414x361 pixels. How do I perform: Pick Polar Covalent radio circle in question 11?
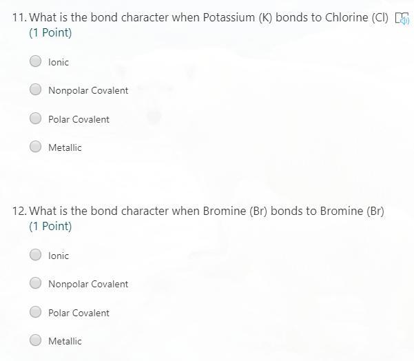36,118
